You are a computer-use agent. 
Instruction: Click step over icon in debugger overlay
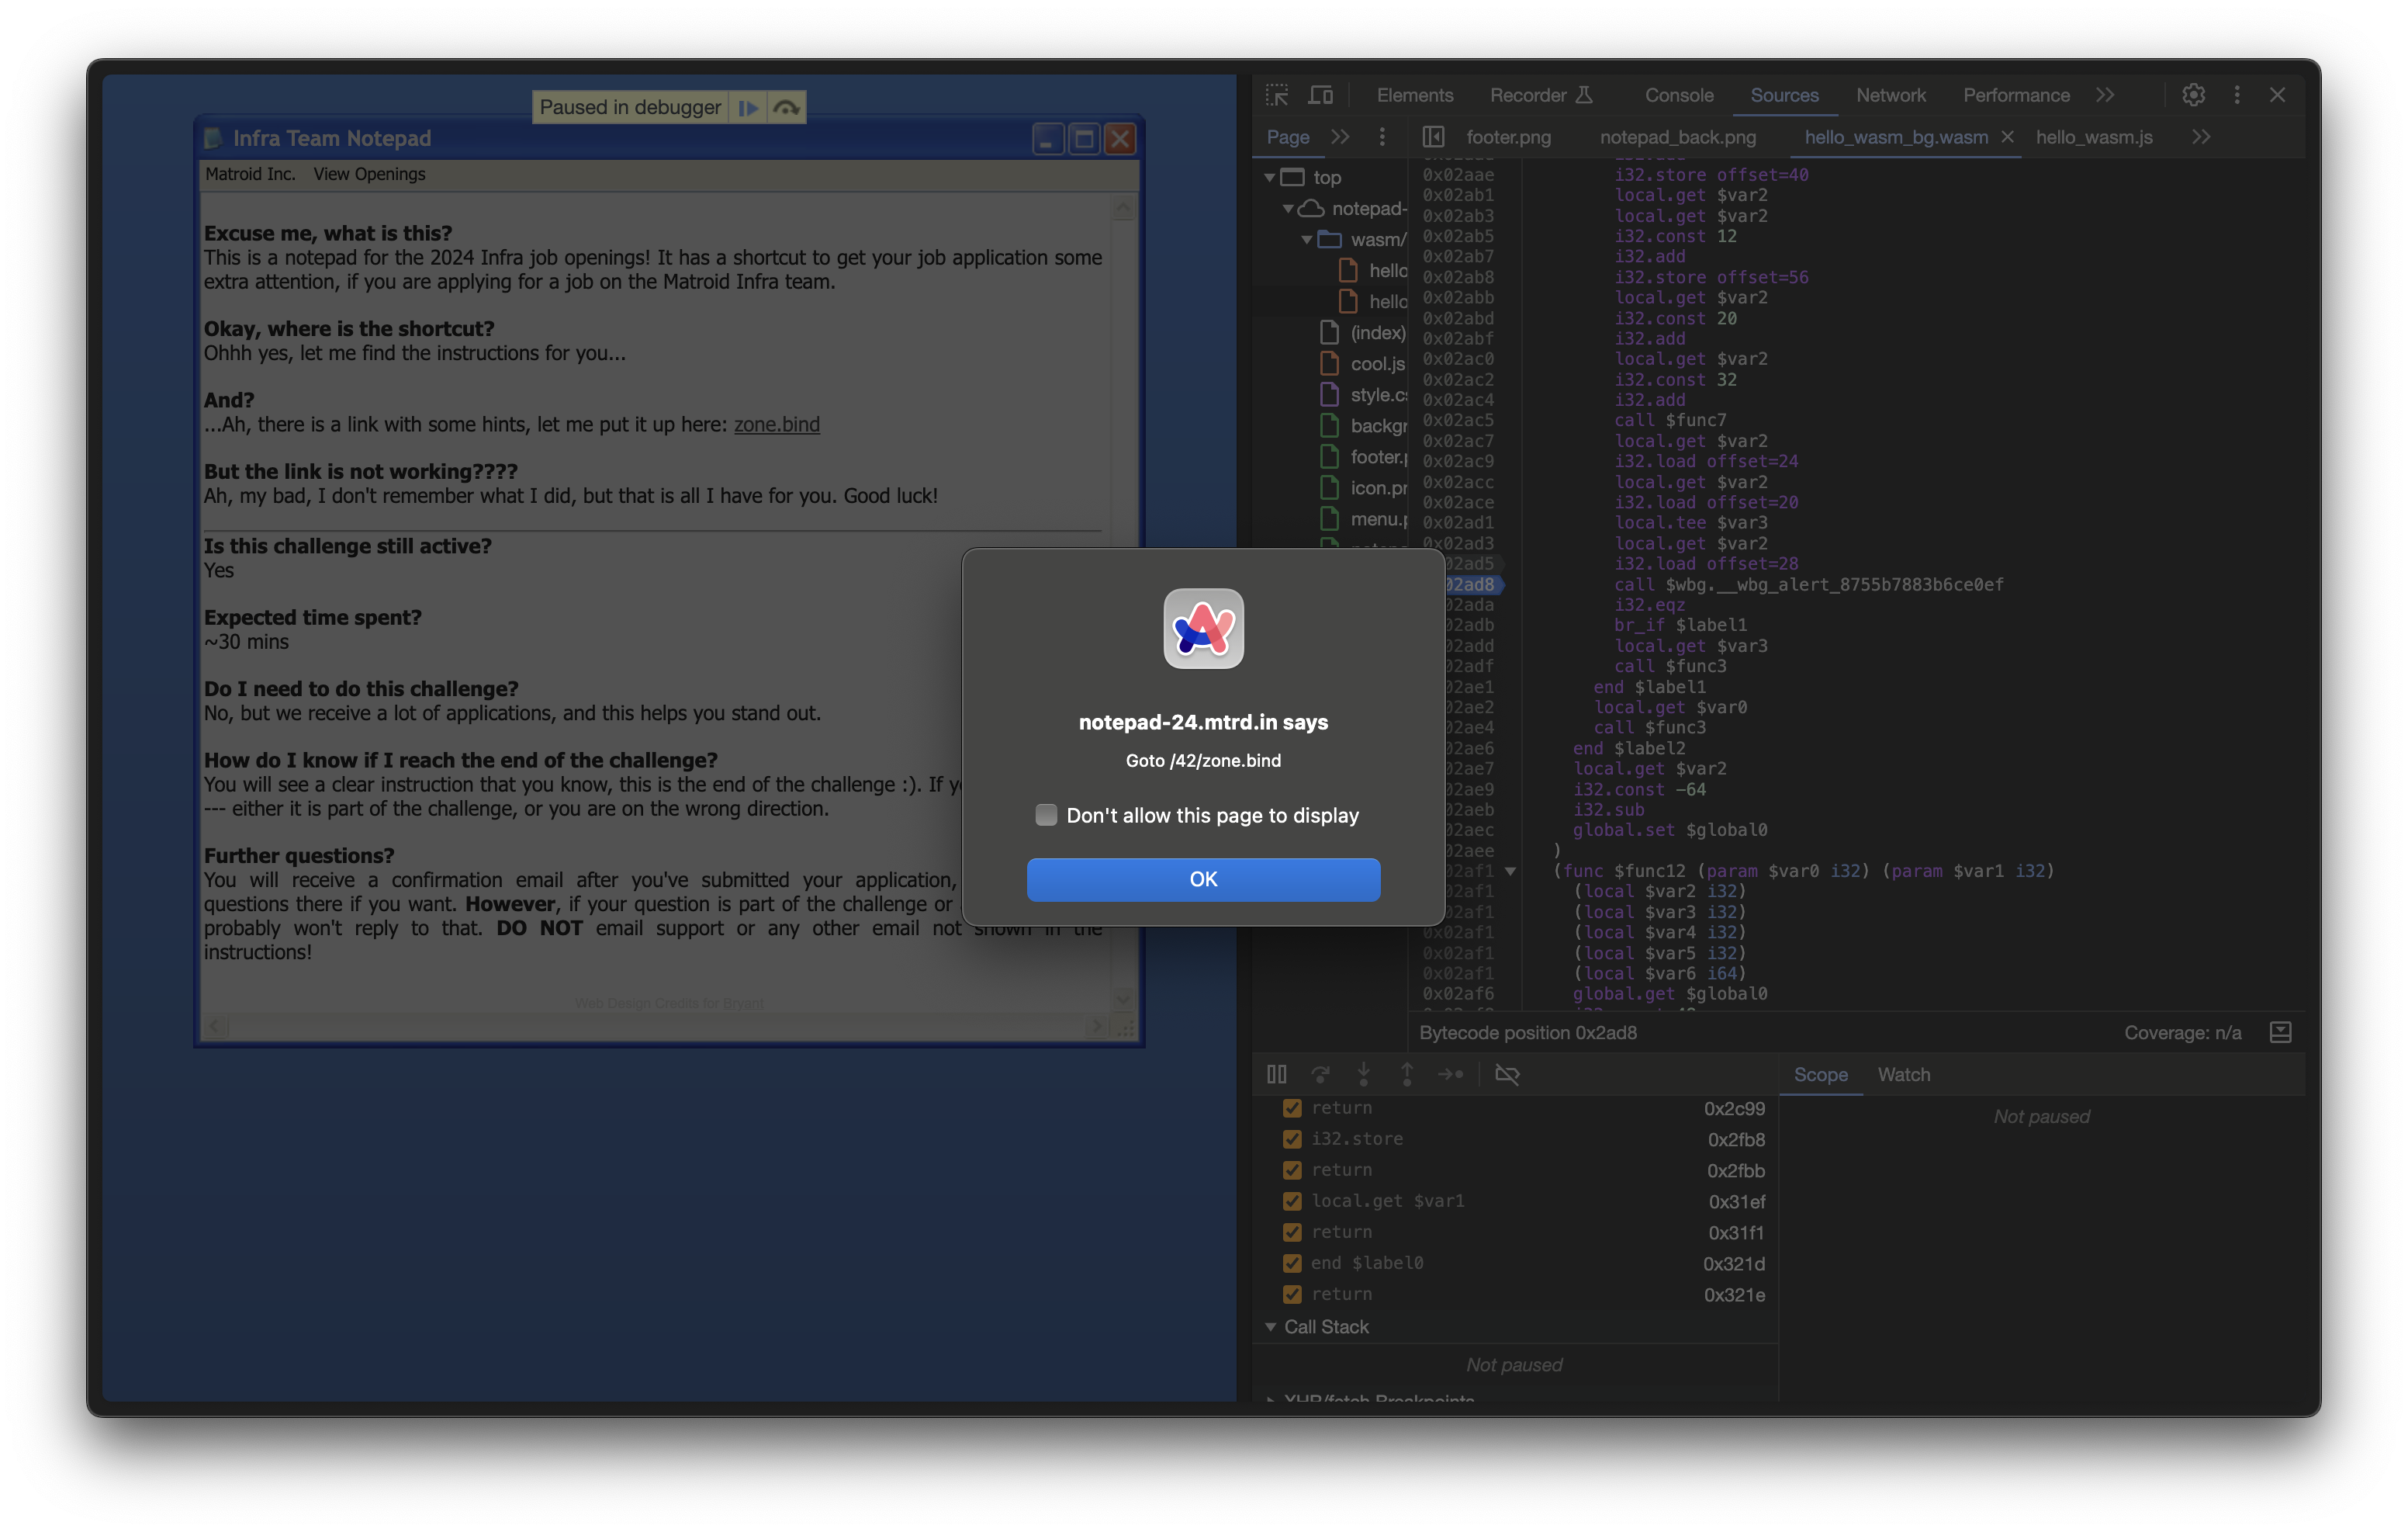click(787, 108)
